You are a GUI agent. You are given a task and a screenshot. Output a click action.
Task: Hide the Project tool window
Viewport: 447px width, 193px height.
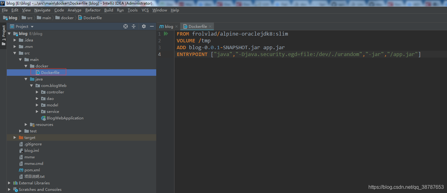pos(152,27)
